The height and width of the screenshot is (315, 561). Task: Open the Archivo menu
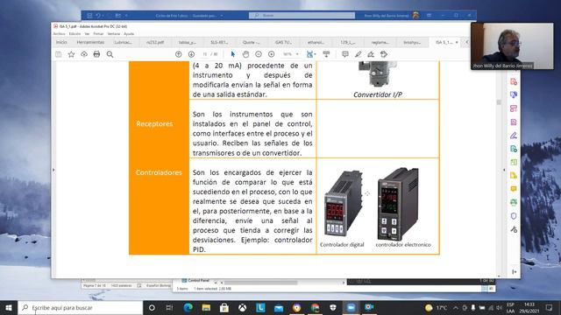(x=59, y=33)
